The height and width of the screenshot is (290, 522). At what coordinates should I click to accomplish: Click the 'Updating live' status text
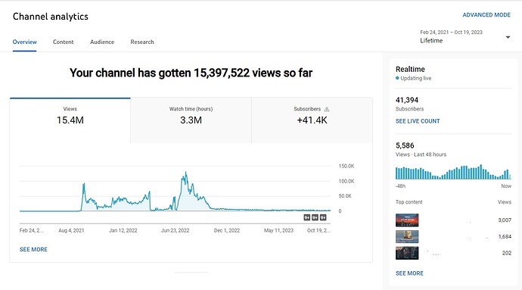(416, 78)
